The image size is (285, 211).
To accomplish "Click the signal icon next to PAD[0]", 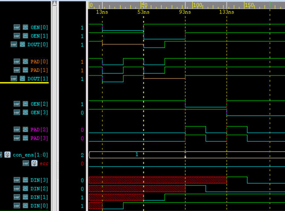I will pyautogui.click(x=25, y=61).
